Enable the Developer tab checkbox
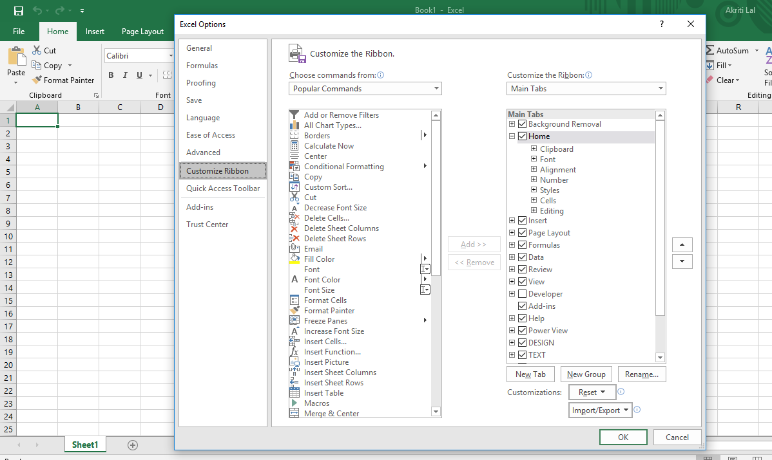 point(523,294)
